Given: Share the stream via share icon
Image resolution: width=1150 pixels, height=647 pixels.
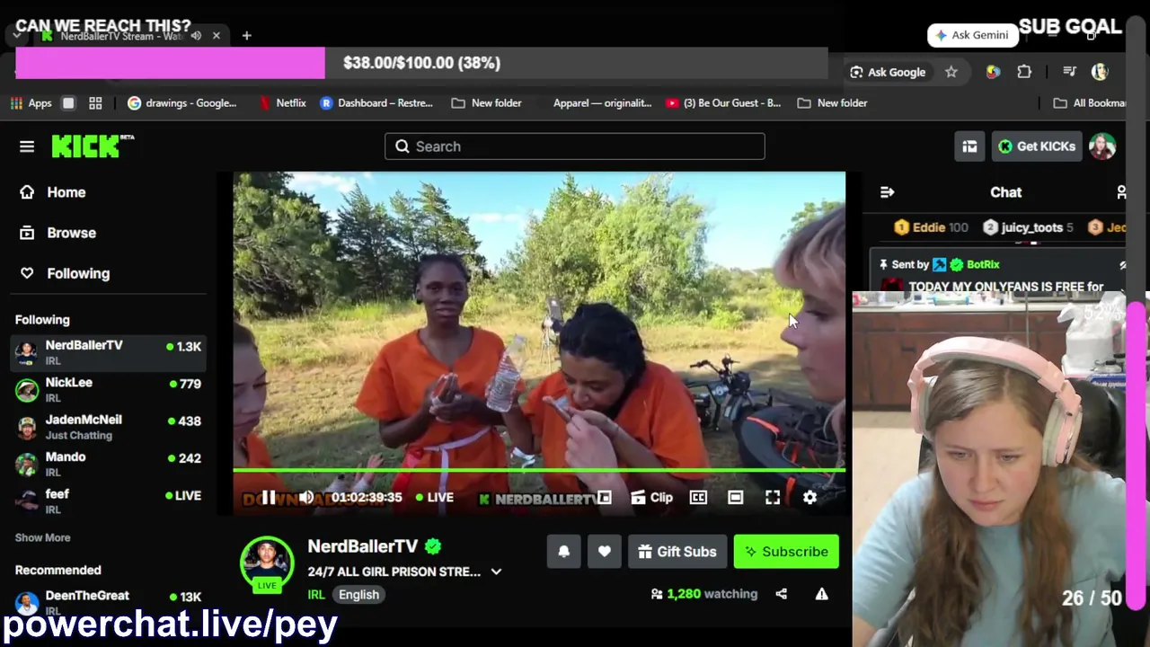Looking at the screenshot, I should pos(781,594).
